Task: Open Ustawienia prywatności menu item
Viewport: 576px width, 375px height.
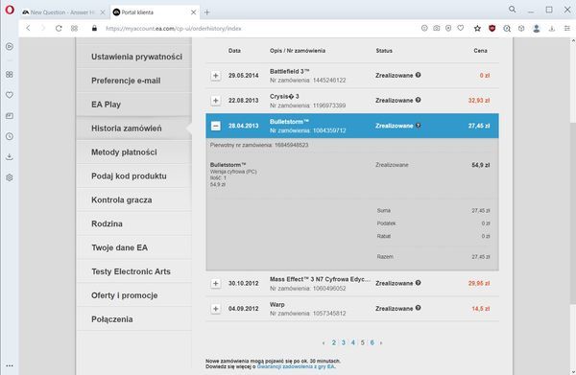Action: [x=134, y=57]
